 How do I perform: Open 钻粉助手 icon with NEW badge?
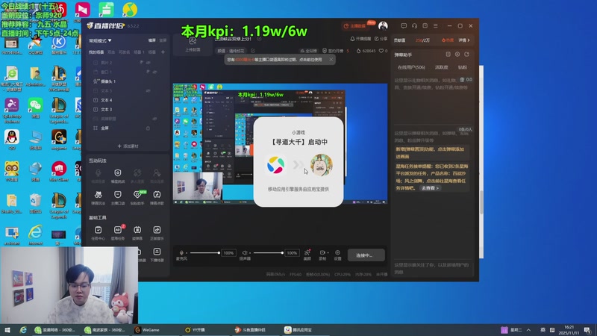[137, 195]
